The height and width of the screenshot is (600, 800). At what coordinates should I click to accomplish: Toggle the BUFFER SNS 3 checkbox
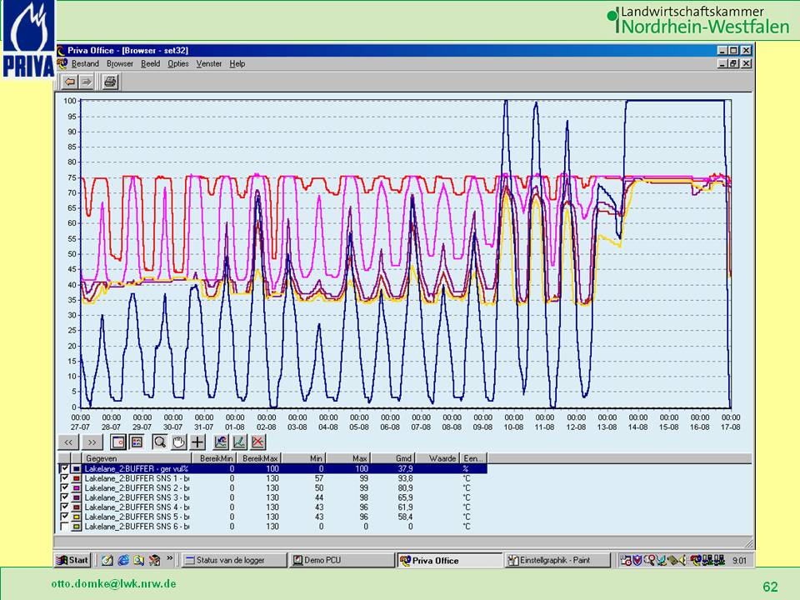tap(64, 497)
